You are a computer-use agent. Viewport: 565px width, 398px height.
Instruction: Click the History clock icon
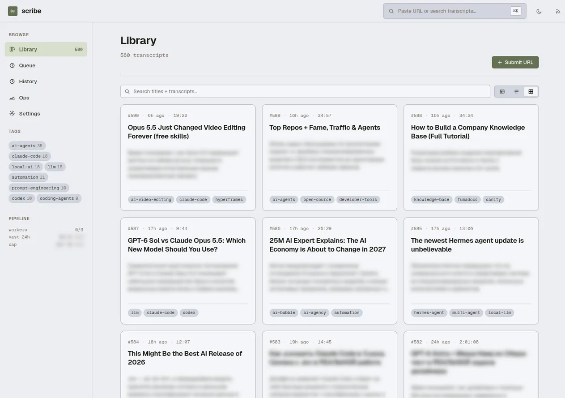(12, 81)
